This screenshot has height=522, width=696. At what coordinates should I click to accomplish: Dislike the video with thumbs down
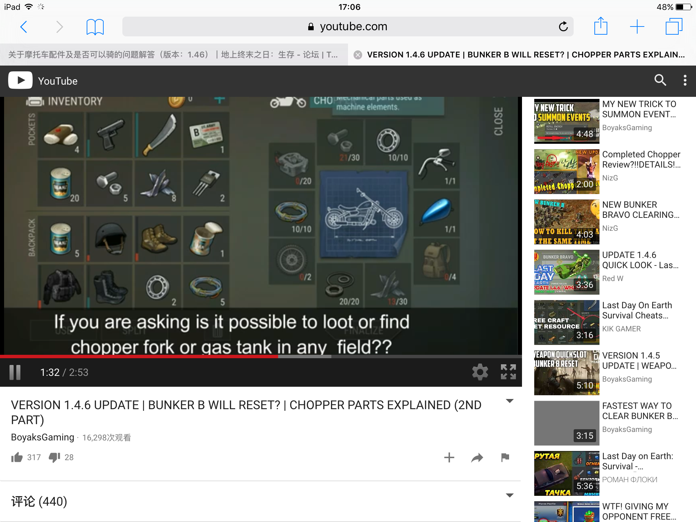point(54,457)
